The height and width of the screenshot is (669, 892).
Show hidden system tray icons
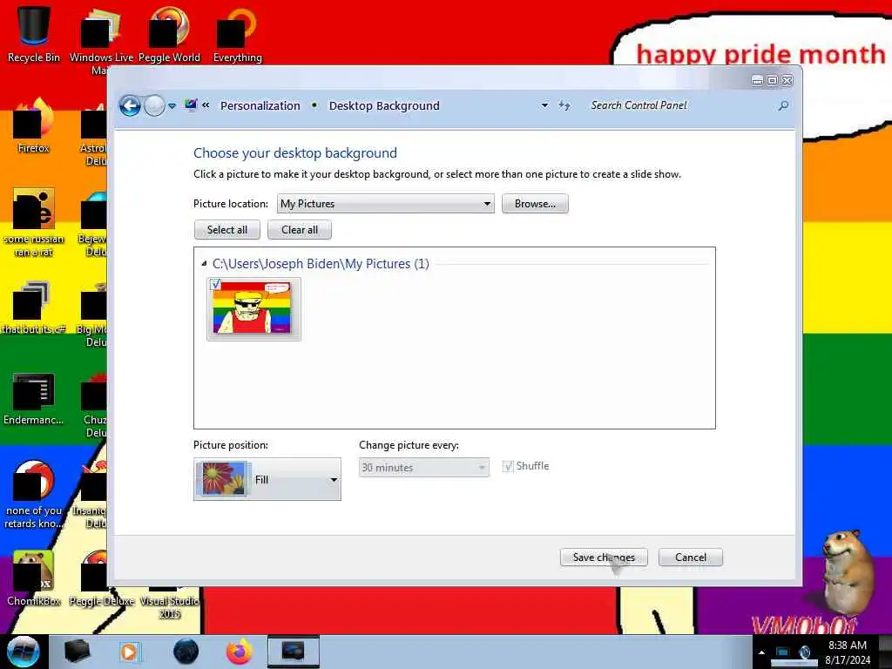(761, 652)
